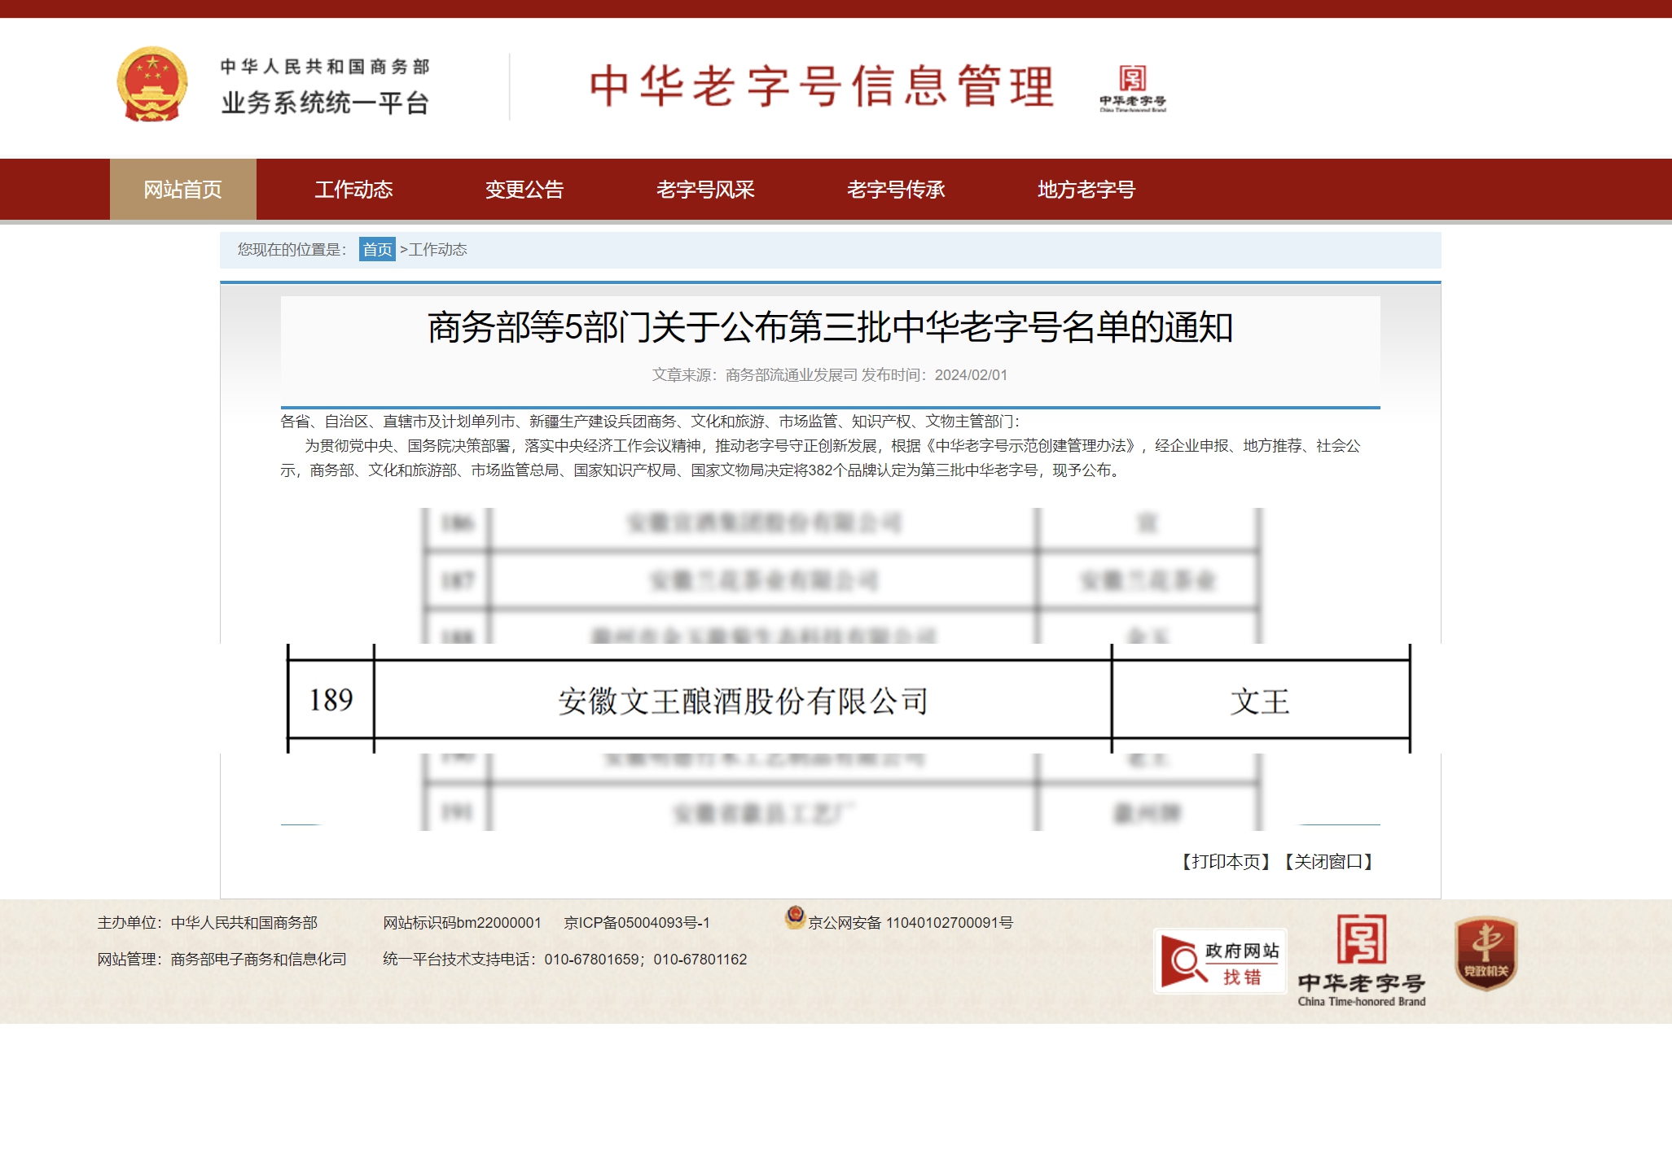Click the highlighted table row 189 文王
Screen dimensions: 1672x1150
tap(847, 700)
